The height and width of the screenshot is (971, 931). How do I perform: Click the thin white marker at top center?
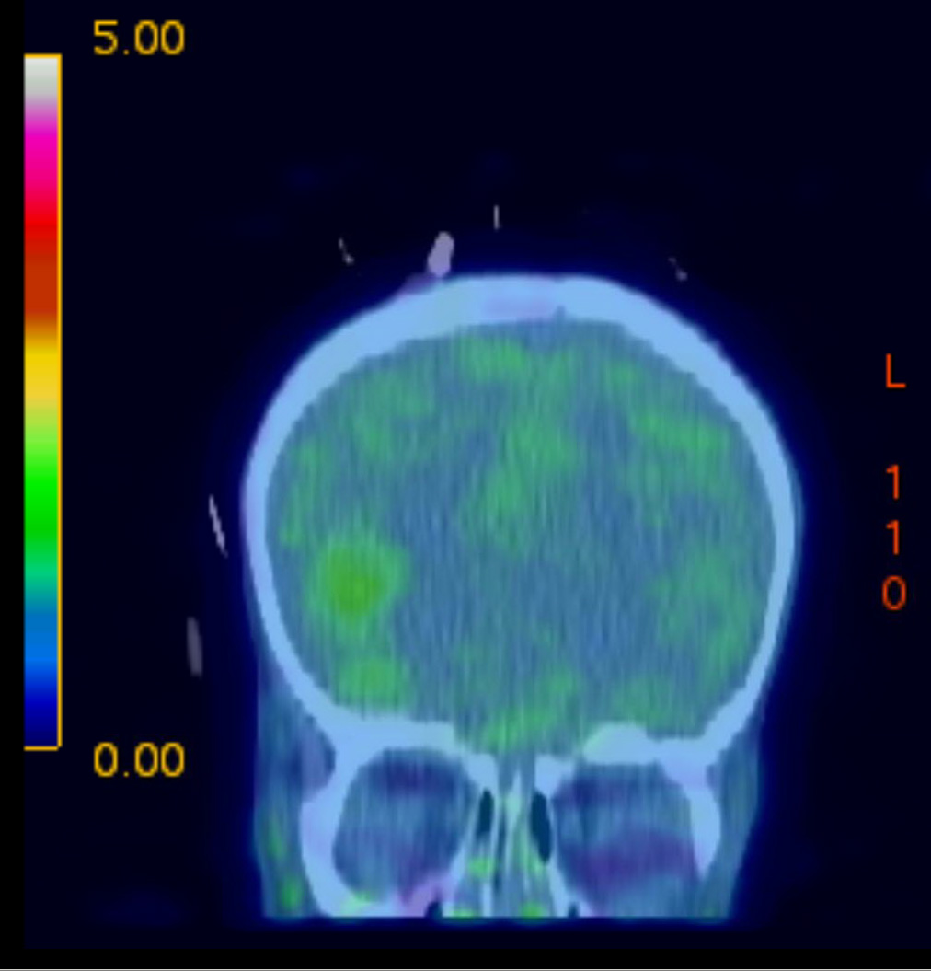click(496, 216)
